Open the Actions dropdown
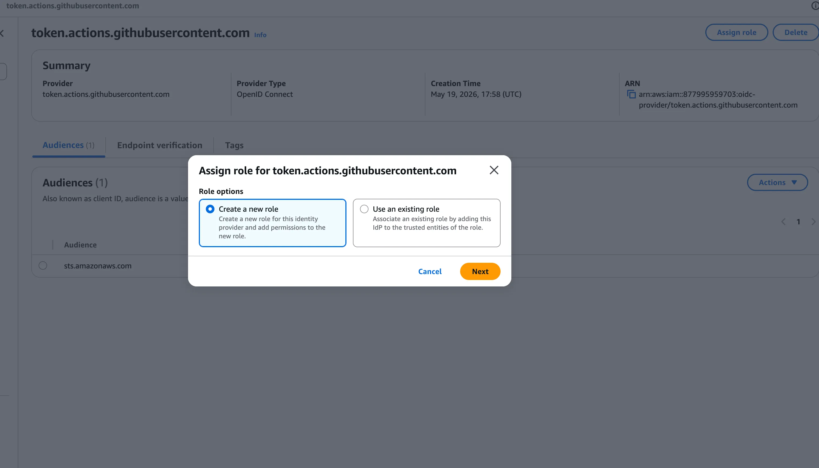The height and width of the screenshot is (468, 819). [778, 182]
